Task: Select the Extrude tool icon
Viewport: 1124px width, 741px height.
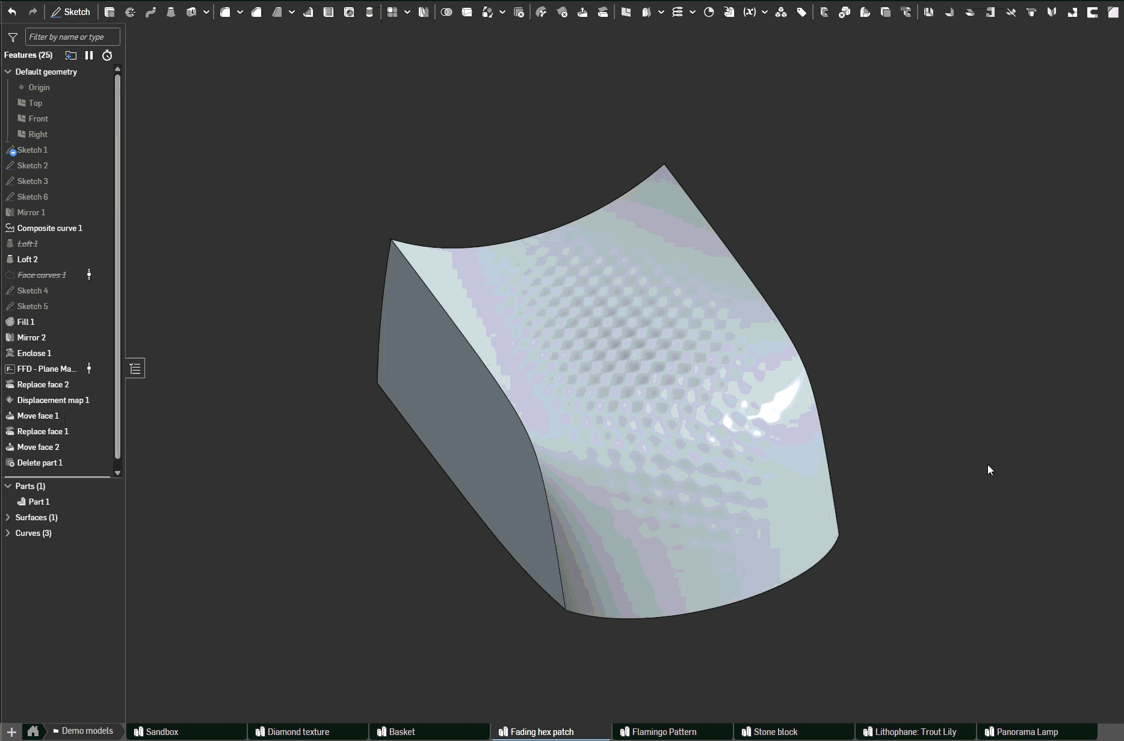Action: click(x=110, y=12)
